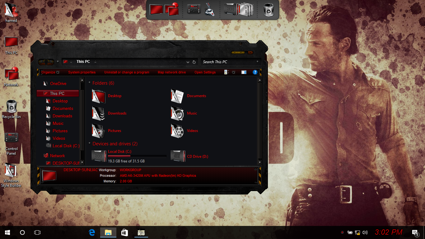
Task: Open the address bar history dropdown arrow
Action: (188, 62)
